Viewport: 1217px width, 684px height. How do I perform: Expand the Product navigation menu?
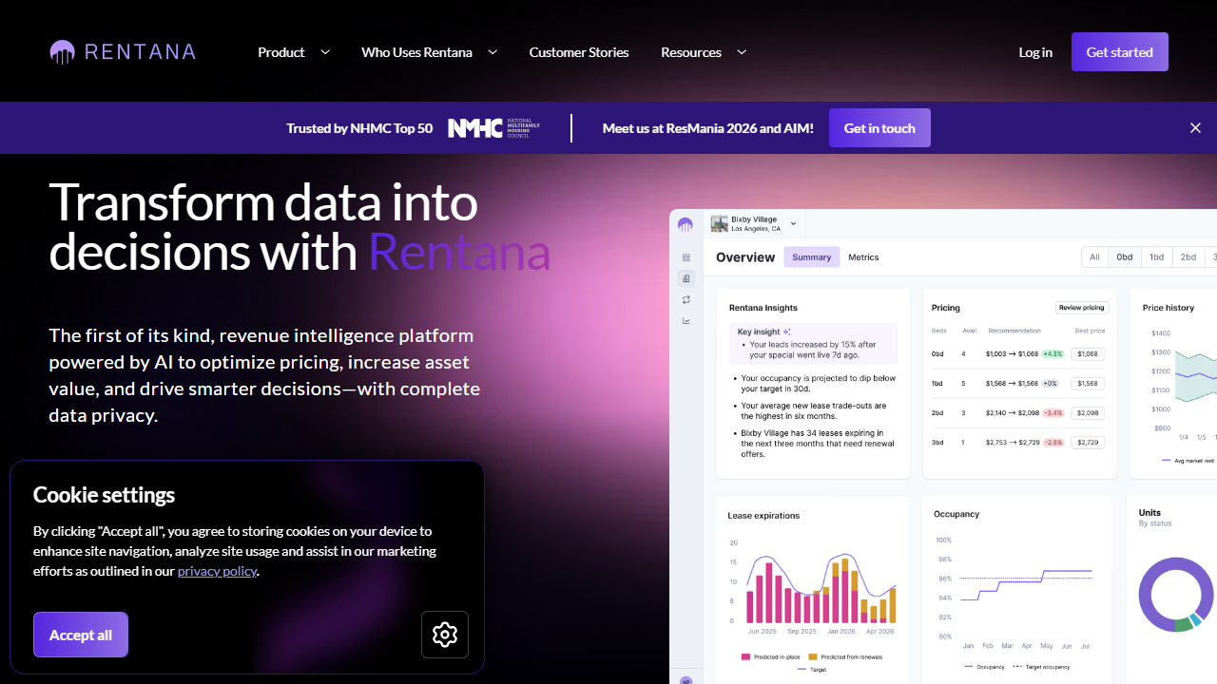pos(294,52)
